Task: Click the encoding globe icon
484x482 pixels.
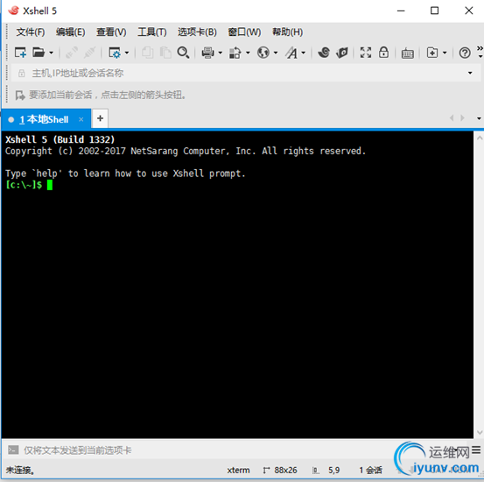Action: pos(263,53)
